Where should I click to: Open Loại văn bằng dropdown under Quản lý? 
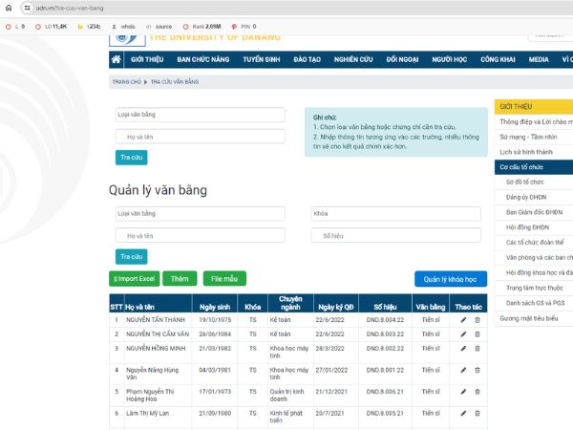point(200,213)
